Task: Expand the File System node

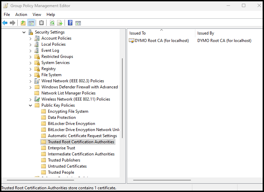Action: (x=31, y=75)
